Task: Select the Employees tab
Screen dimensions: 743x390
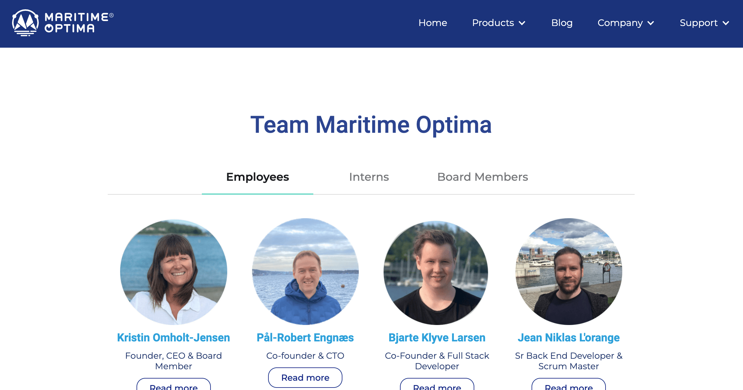Action: [x=257, y=177]
